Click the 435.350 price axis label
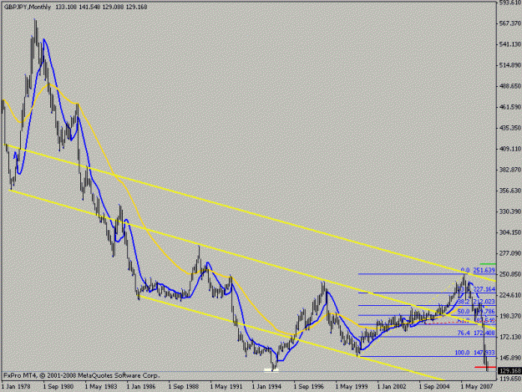Screen dimensions: 522x392 click(x=510, y=128)
